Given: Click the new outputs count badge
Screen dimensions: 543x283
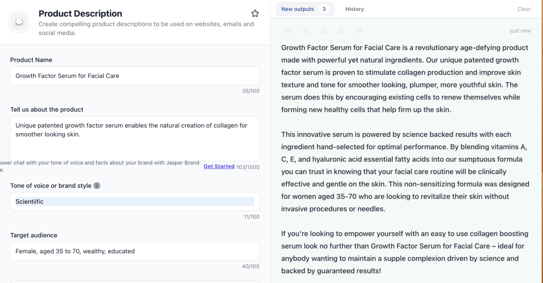Looking at the screenshot, I should coord(324,8).
